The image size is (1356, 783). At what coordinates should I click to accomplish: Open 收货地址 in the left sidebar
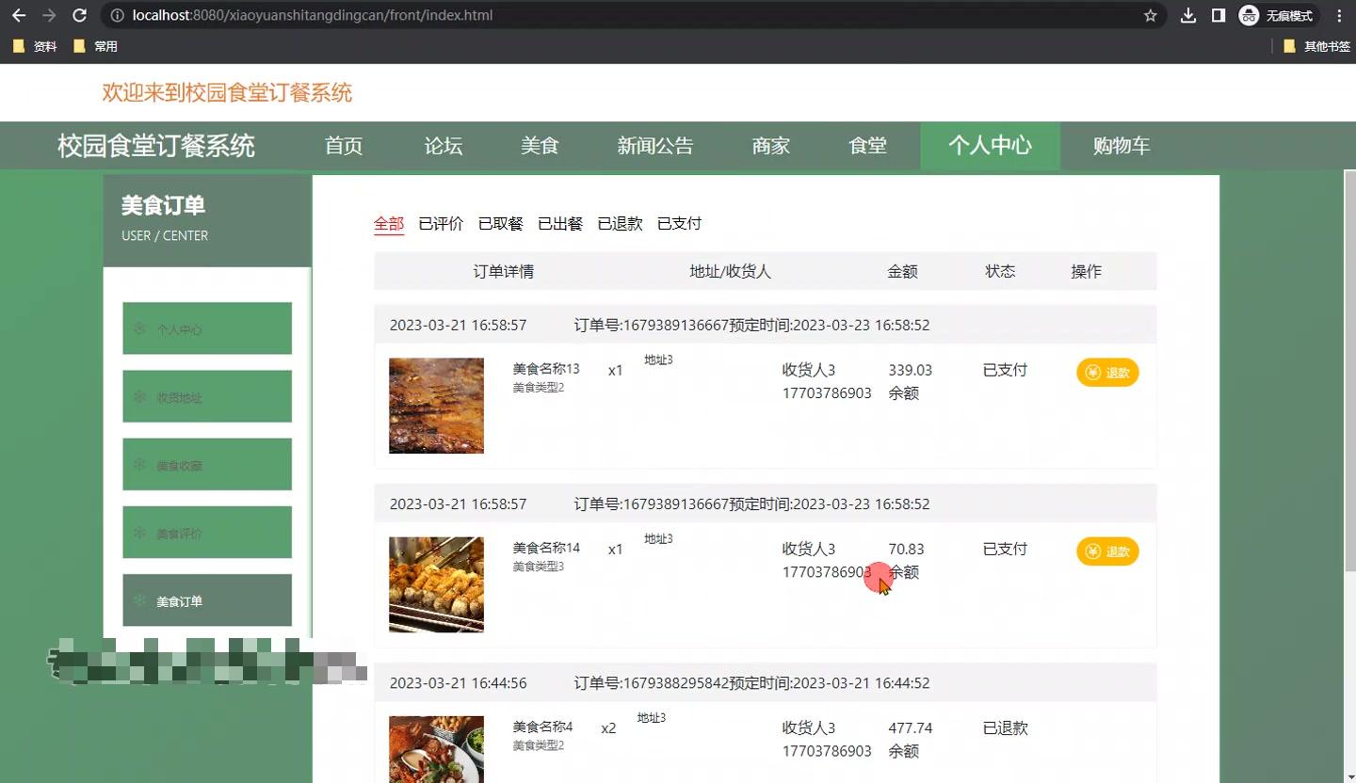(207, 396)
